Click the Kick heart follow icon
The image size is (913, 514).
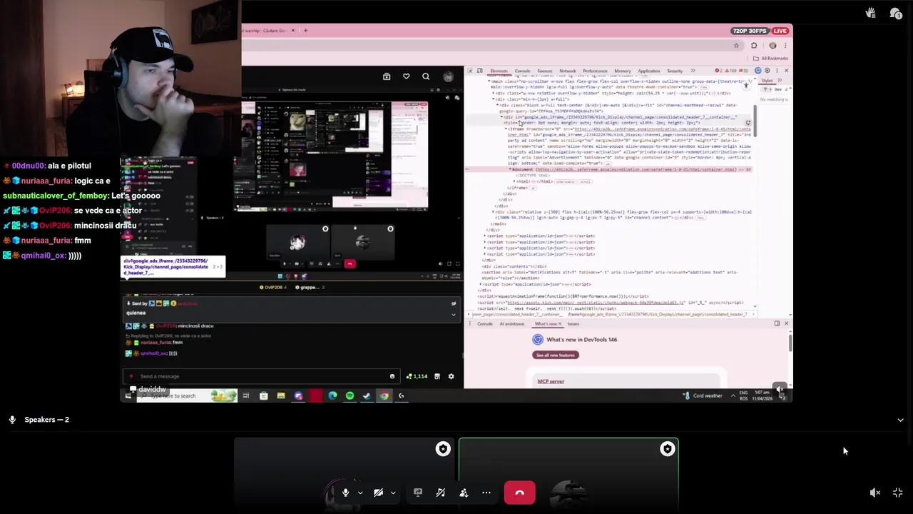(x=406, y=76)
